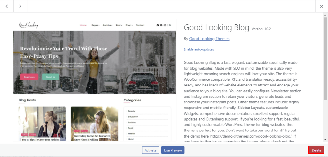328x157 pixels.
Task: Close the theme details overlay
Action: pyautogui.click(x=322, y=6)
